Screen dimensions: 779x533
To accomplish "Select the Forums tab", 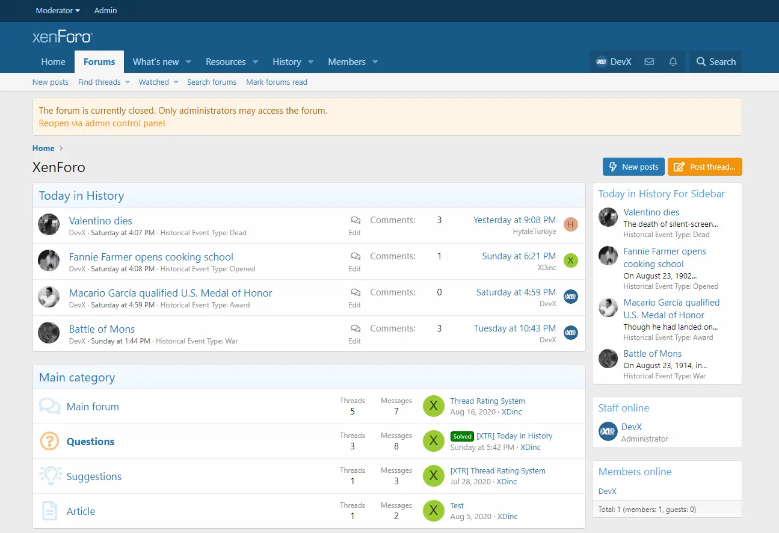I will click(x=99, y=62).
